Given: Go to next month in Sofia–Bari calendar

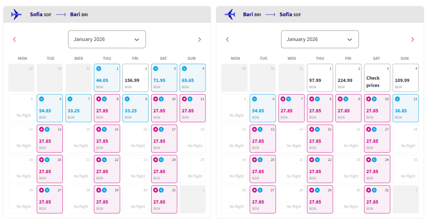Looking at the screenshot, I should click(x=199, y=40).
